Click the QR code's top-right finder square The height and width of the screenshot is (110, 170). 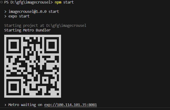[52, 45]
